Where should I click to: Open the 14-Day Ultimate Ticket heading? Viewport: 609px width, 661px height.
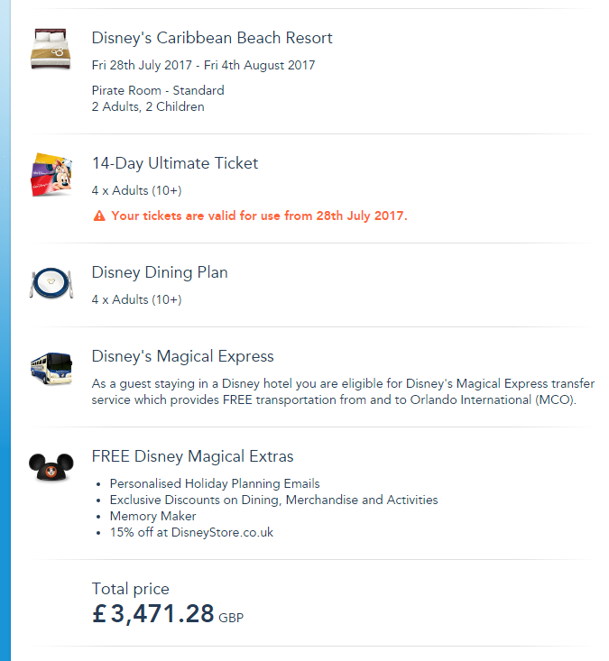click(x=175, y=163)
